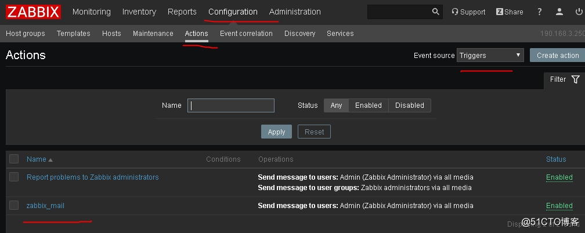585x233 pixels.
Task: Click the 190.168.3.250 server address text
Action: (x=562, y=34)
